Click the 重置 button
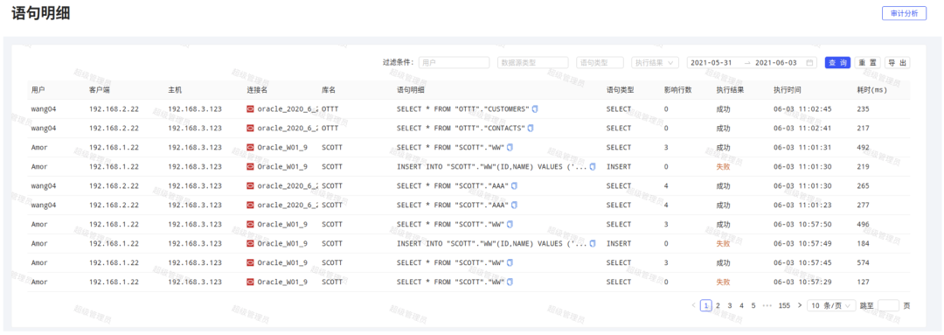This screenshot has width=944, height=335. click(867, 63)
